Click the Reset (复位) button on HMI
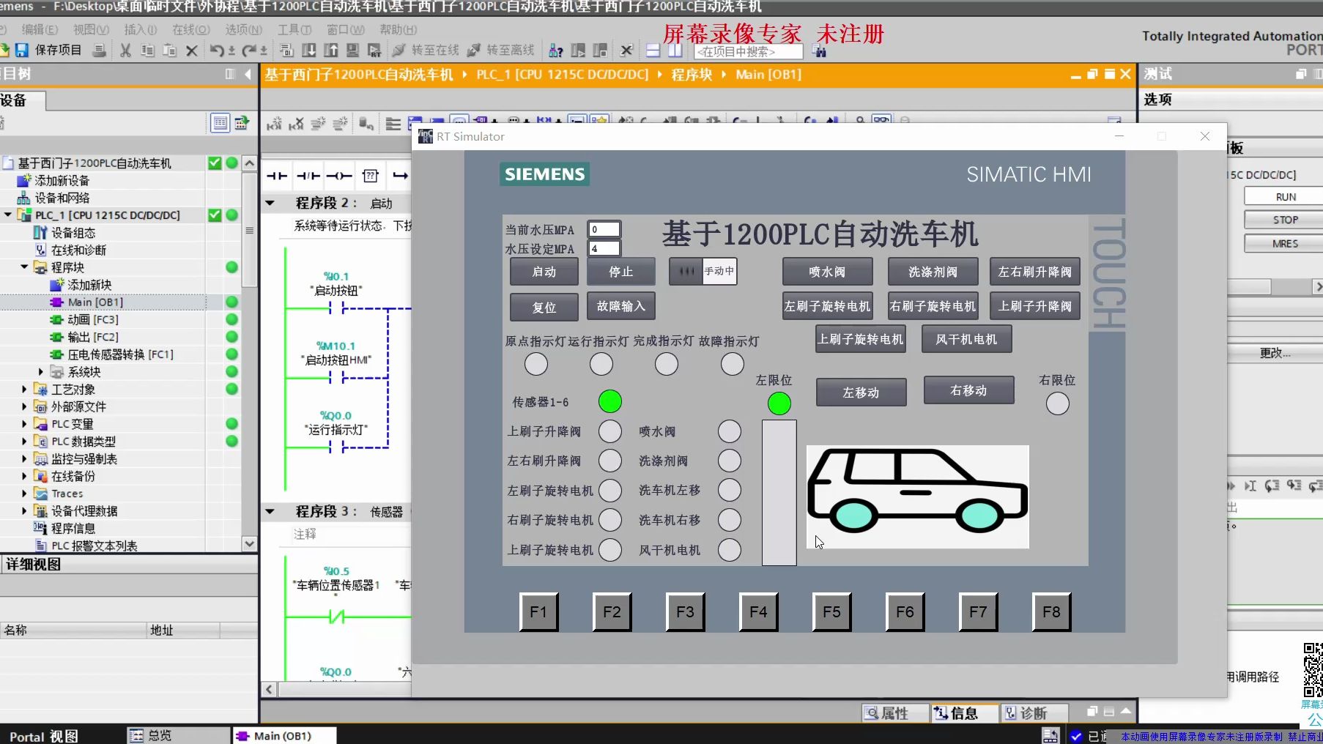Image resolution: width=1323 pixels, height=744 pixels. coord(544,308)
